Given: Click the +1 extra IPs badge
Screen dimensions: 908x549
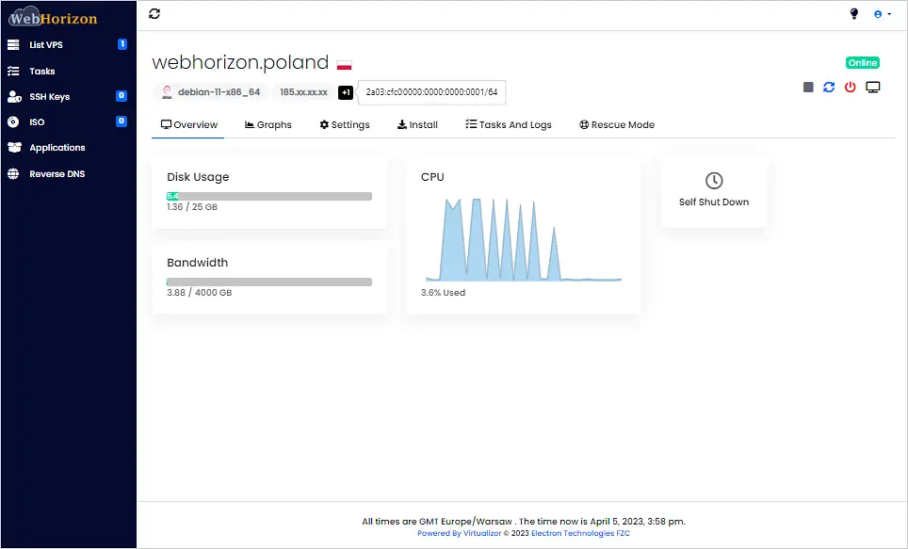Looking at the screenshot, I should tap(345, 92).
